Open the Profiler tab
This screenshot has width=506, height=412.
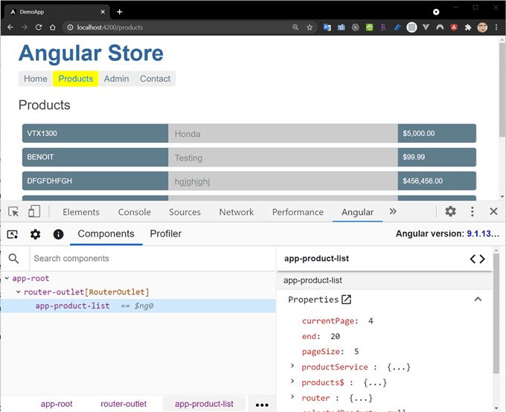[165, 234]
